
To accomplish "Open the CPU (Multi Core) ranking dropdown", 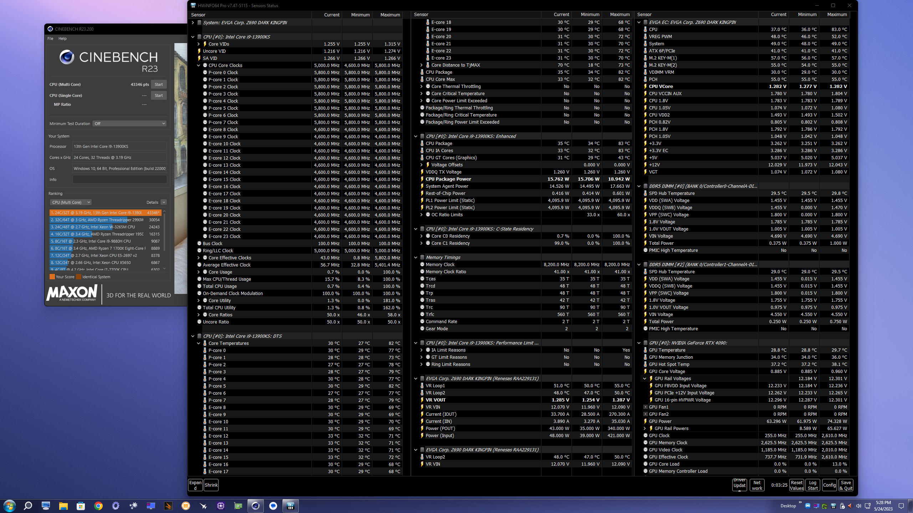I will (71, 202).
